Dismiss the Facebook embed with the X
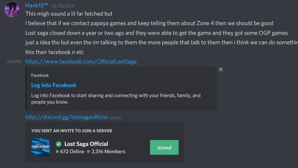Image resolution: width=298 pixels, height=168 pixels. [221, 69]
